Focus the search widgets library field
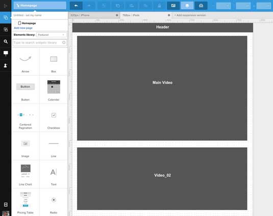The width and height of the screenshot is (273, 216). tap(39, 42)
